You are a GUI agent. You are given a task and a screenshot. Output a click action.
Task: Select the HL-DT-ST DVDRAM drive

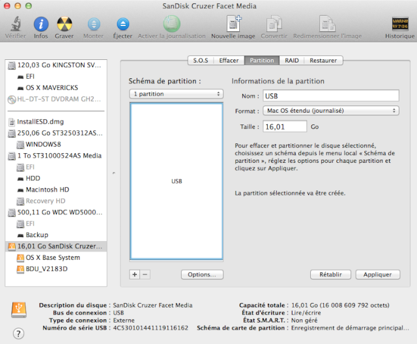pyautogui.click(x=56, y=99)
